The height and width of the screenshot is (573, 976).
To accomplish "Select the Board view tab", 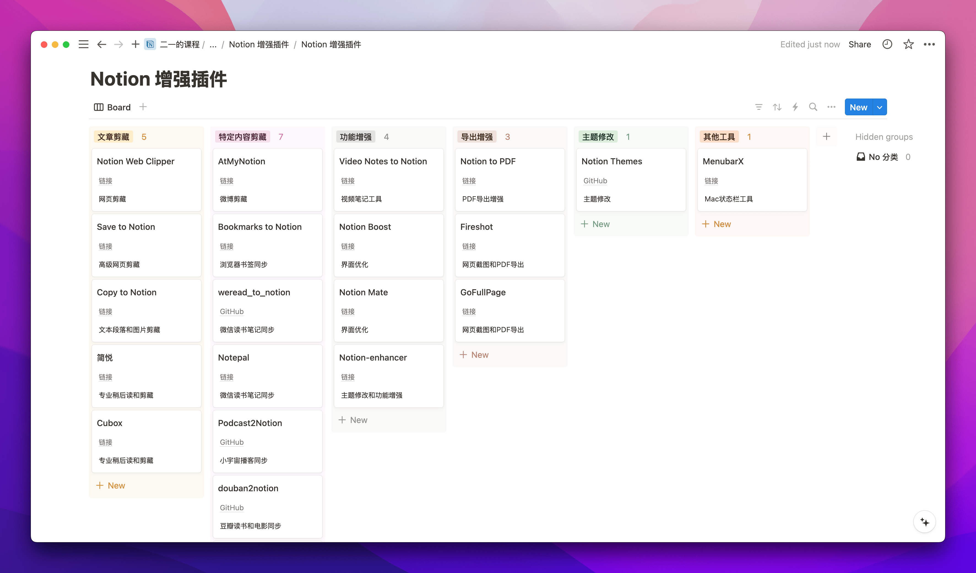I will (x=112, y=107).
